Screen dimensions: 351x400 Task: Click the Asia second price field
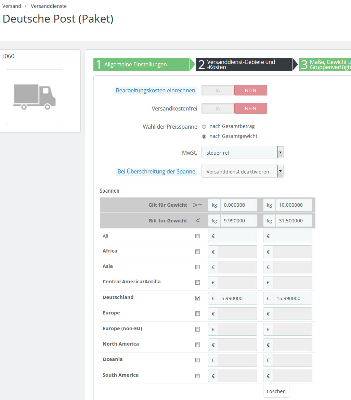292,267
